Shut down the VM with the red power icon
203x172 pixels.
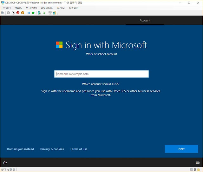[x=18, y=13]
